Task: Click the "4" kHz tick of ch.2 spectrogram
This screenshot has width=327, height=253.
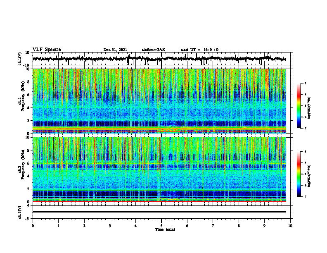Action: point(29,176)
